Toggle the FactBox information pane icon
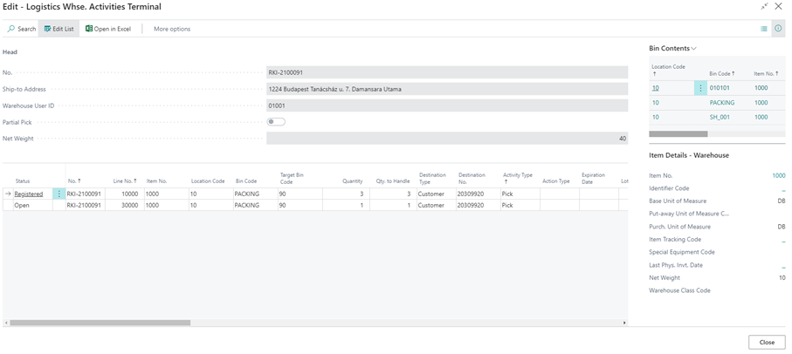Image resolution: width=792 pixels, height=354 pixels. 778,29
